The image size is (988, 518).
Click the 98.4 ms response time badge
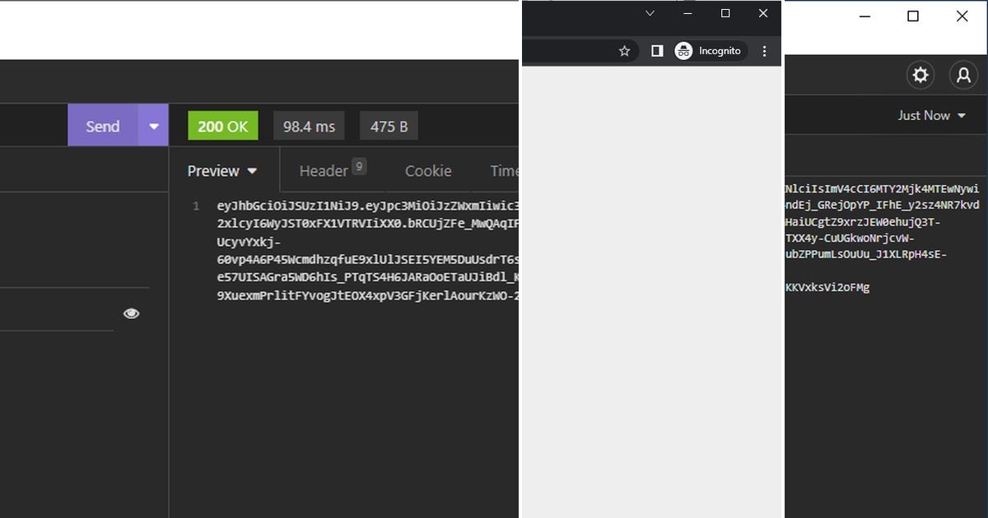tap(309, 126)
